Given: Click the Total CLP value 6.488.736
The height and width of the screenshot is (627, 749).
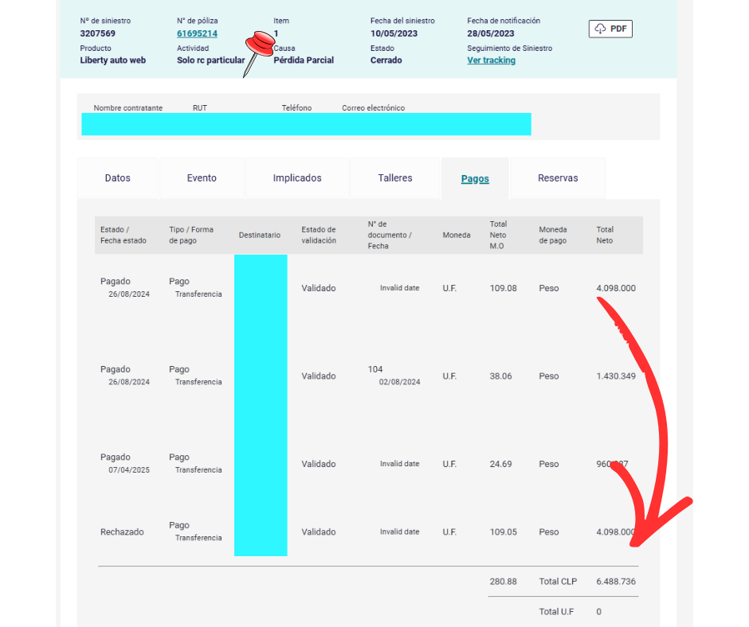Looking at the screenshot, I should (x=616, y=582).
